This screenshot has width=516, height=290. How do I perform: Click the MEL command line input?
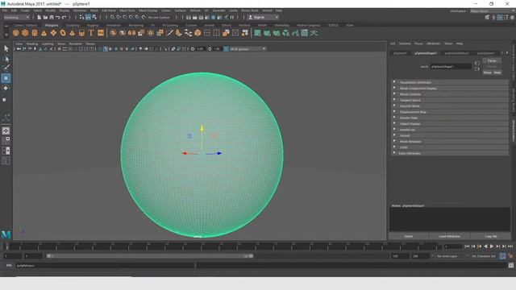coord(105,265)
